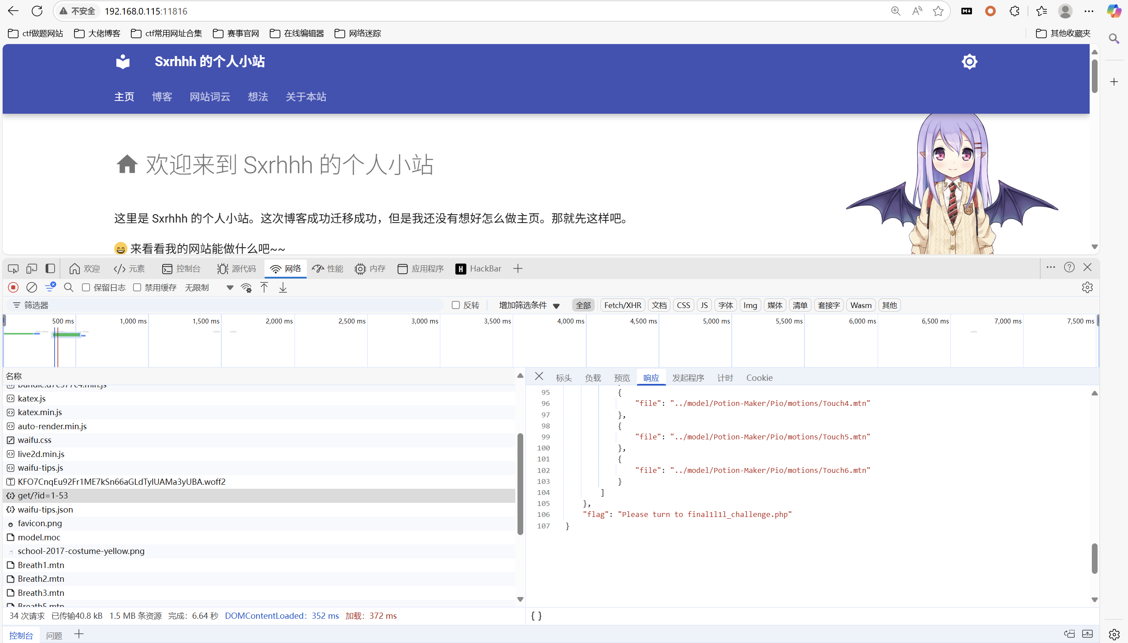Switch to the 元素 DevTools tab

(x=130, y=268)
